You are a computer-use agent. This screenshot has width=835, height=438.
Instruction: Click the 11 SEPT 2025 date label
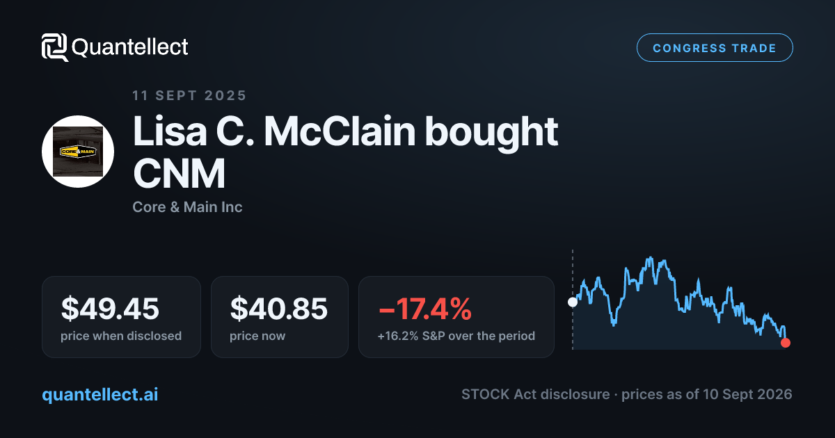tap(189, 96)
